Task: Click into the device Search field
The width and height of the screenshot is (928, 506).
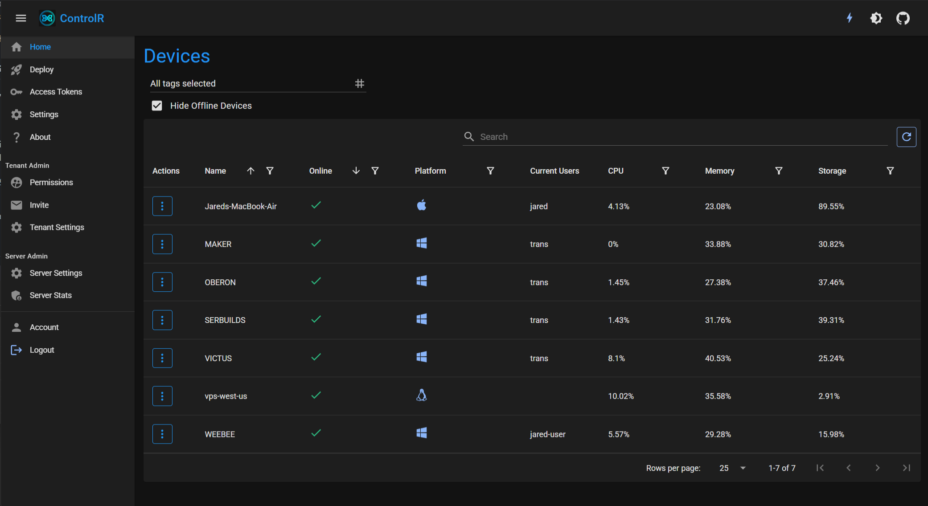Action: pyautogui.click(x=682, y=137)
